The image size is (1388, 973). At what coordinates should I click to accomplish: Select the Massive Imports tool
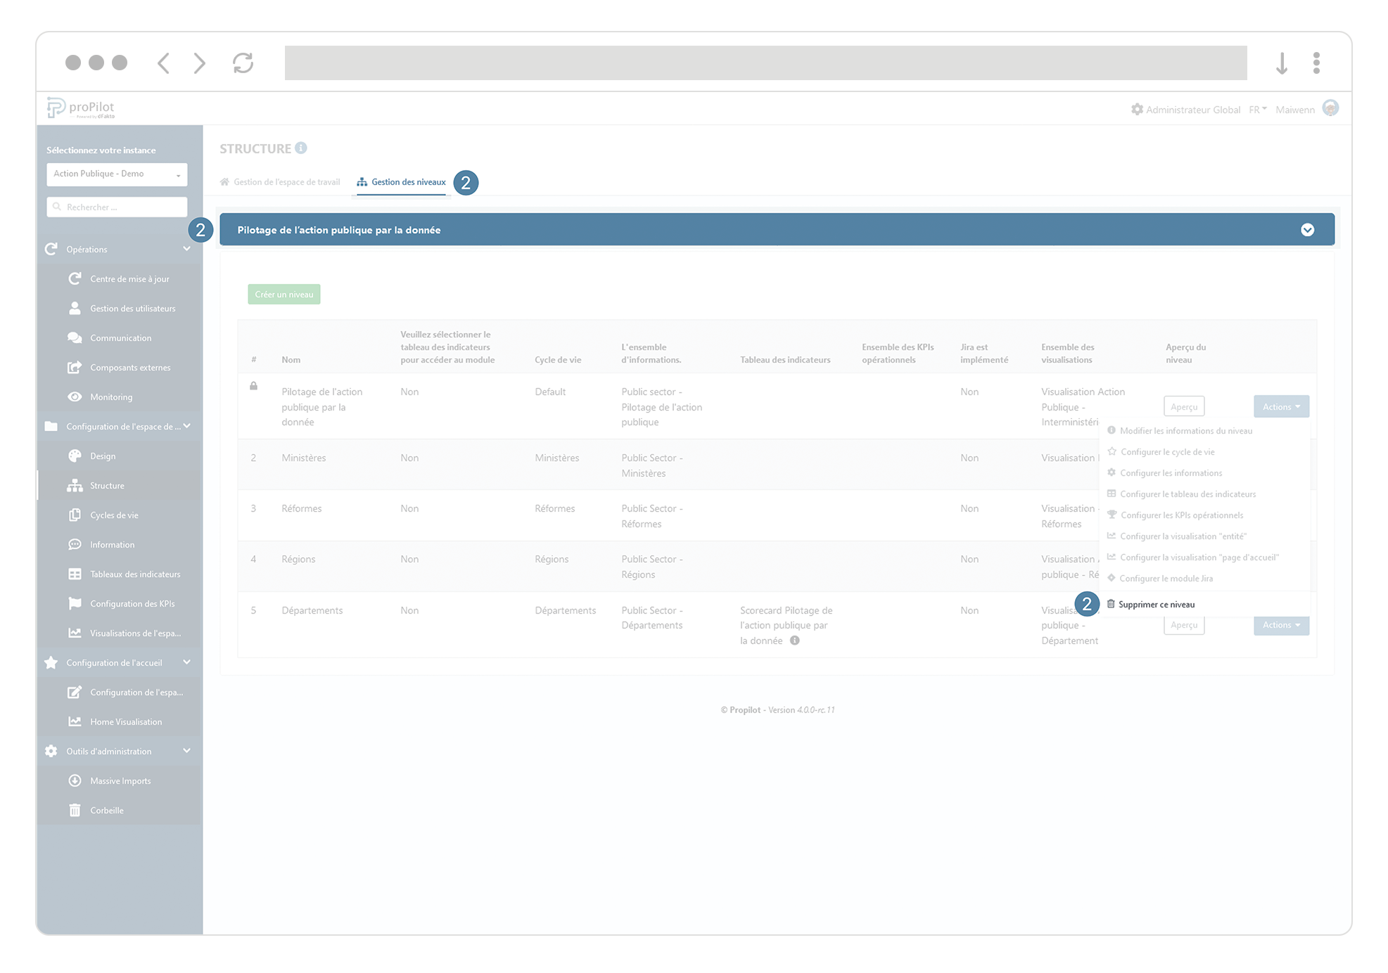point(120,780)
